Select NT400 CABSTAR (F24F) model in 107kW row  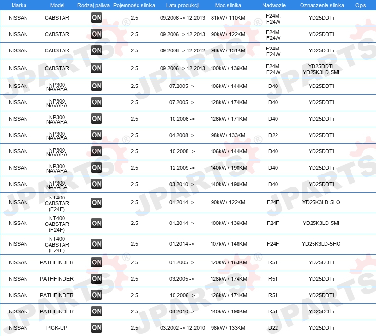click(57, 245)
